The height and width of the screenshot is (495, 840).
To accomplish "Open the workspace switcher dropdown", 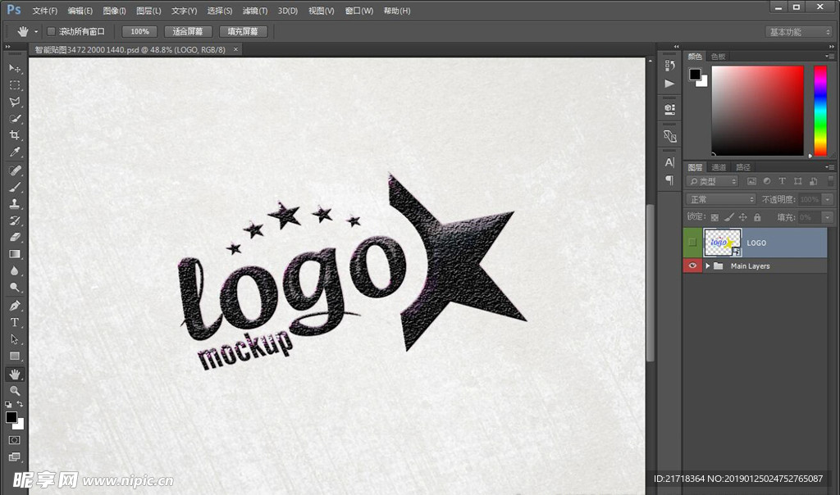I will (799, 32).
